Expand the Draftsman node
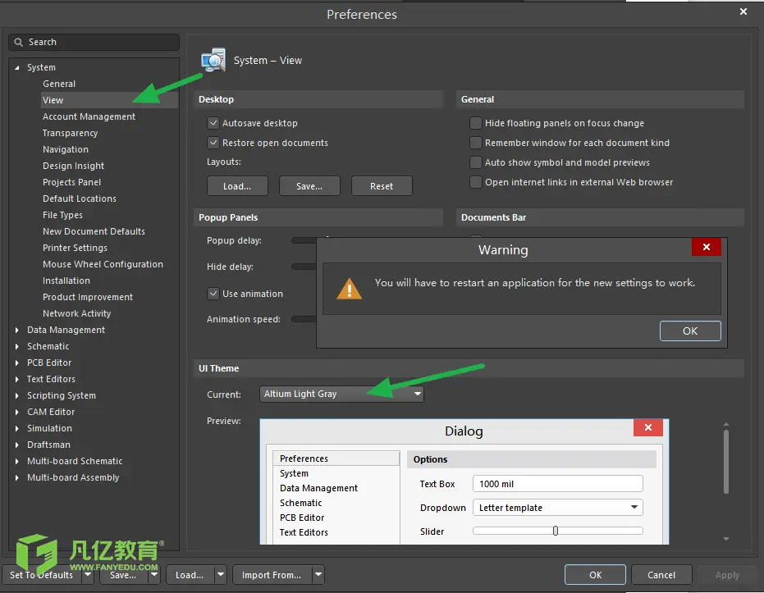Viewport: 764px width, 593px height. (x=17, y=445)
